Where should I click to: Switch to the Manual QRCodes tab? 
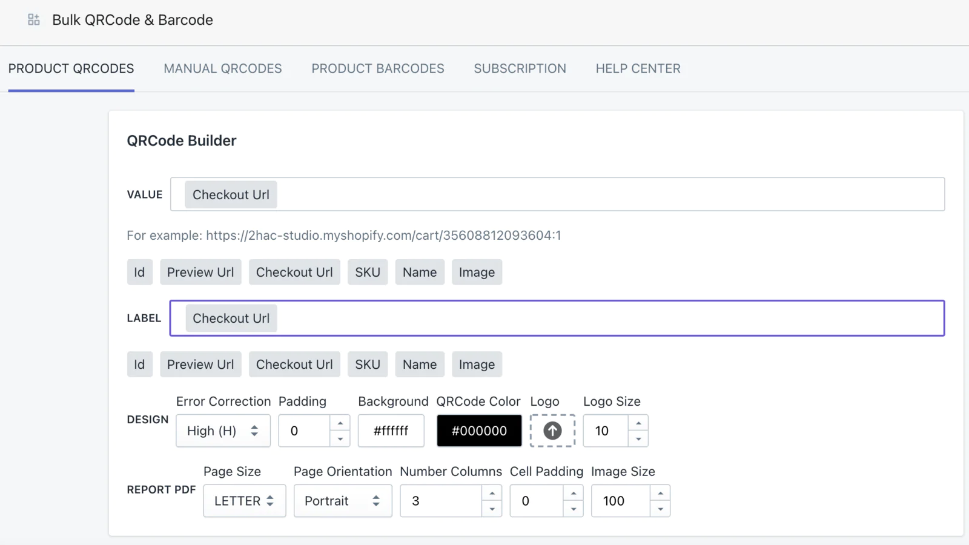223,68
